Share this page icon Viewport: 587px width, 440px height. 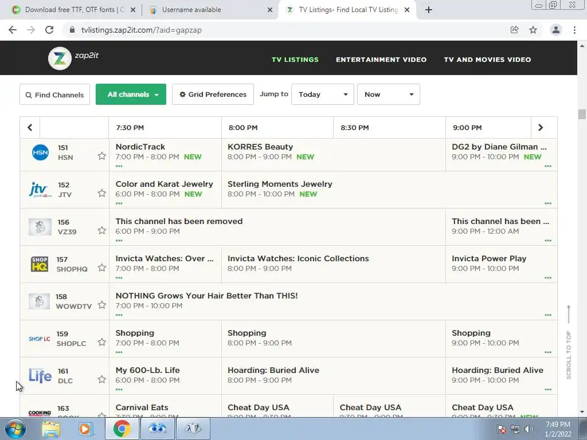[515, 30]
